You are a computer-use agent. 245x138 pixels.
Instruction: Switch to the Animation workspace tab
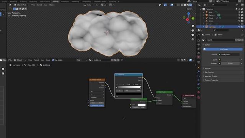point(65,2)
